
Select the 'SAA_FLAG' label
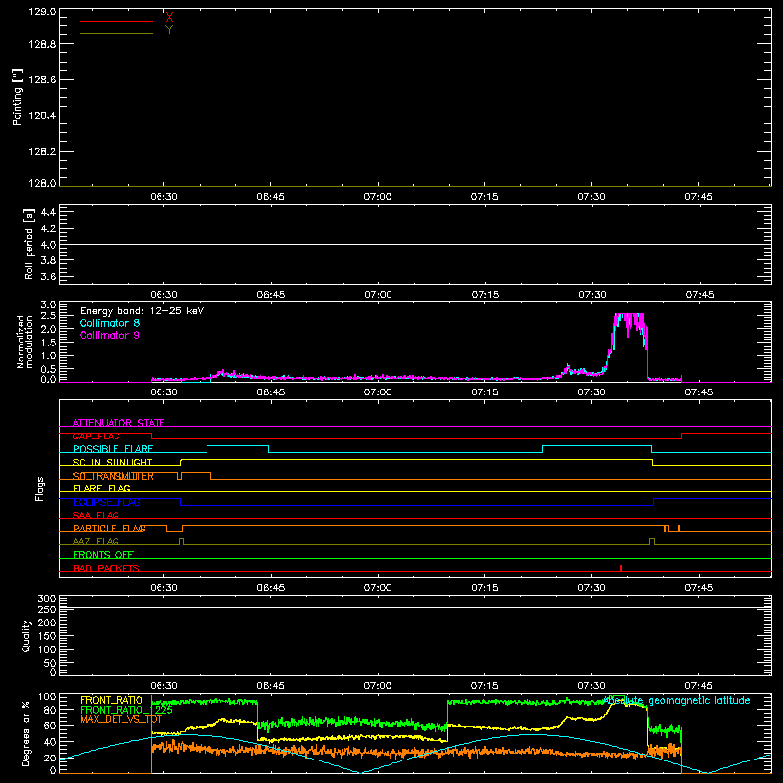pyautogui.click(x=96, y=516)
